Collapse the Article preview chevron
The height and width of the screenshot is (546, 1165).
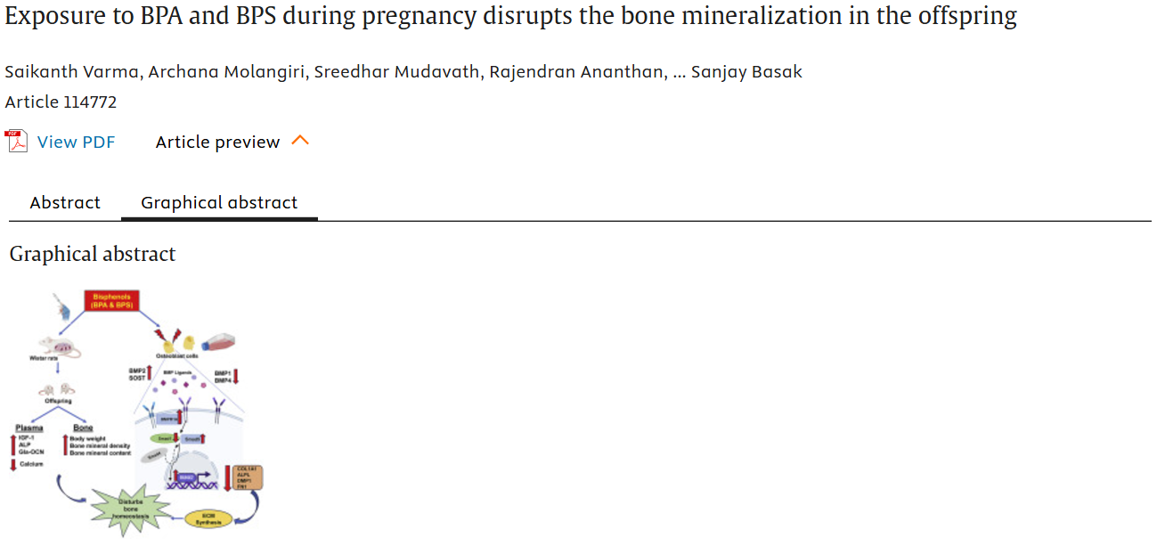point(300,141)
